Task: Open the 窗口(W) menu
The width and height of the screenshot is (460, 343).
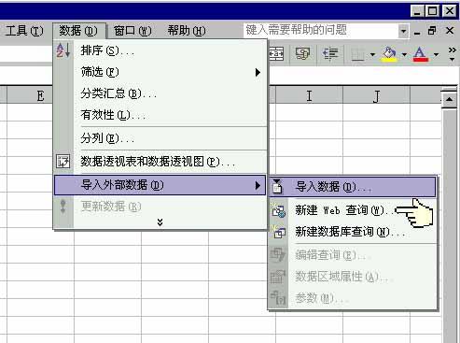Action: (x=132, y=31)
